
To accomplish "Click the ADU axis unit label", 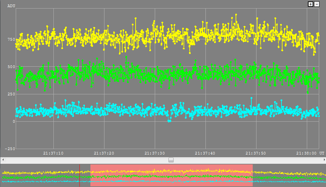I will [11, 6].
